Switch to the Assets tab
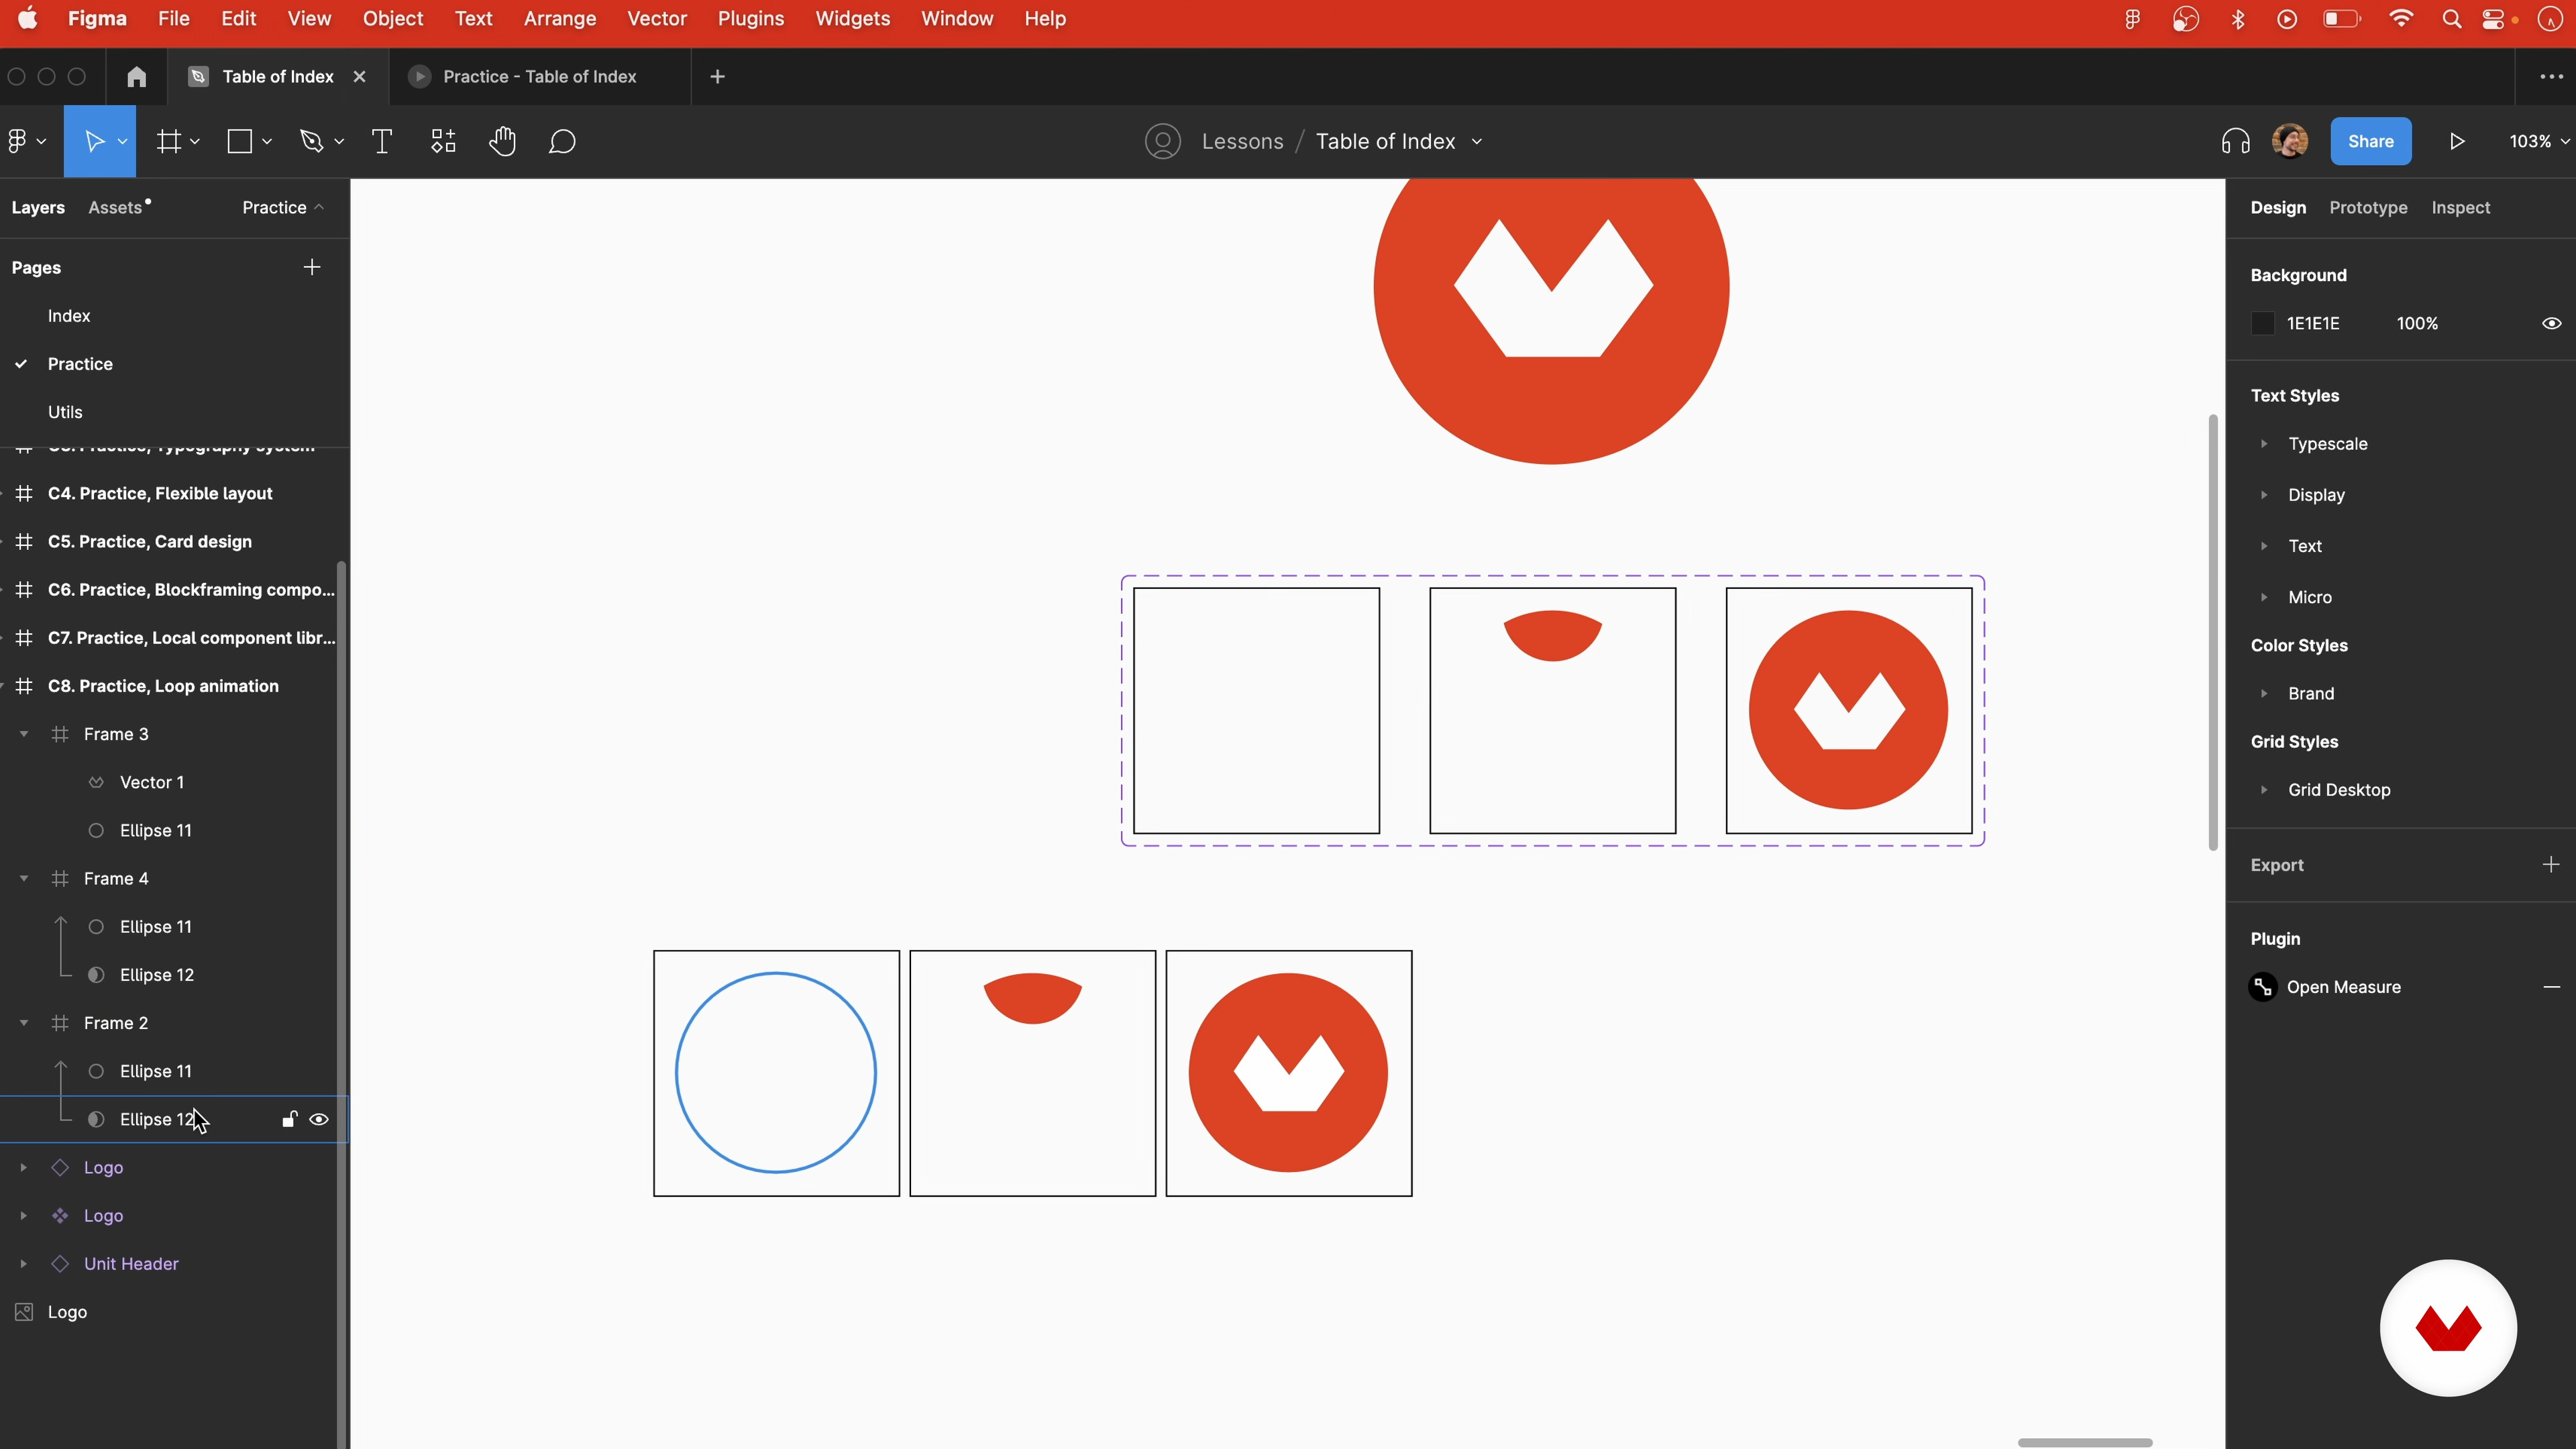This screenshot has width=2576, height=1449. pos(115,207)
